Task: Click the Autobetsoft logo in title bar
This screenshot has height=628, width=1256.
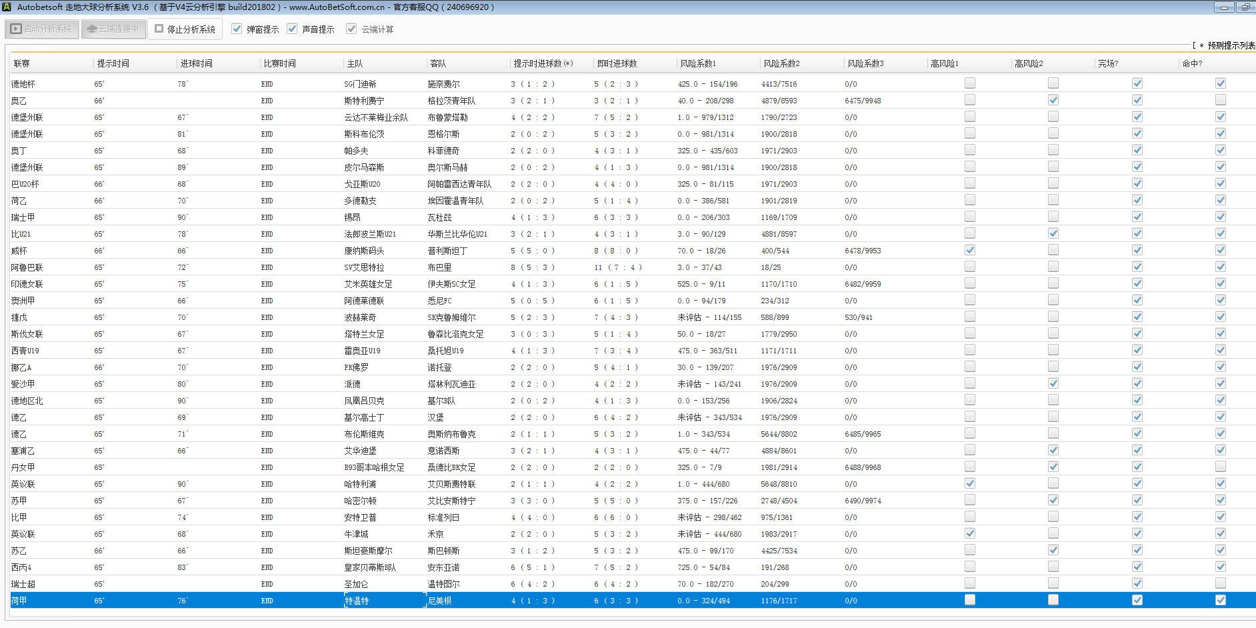Action: point(7,7)
